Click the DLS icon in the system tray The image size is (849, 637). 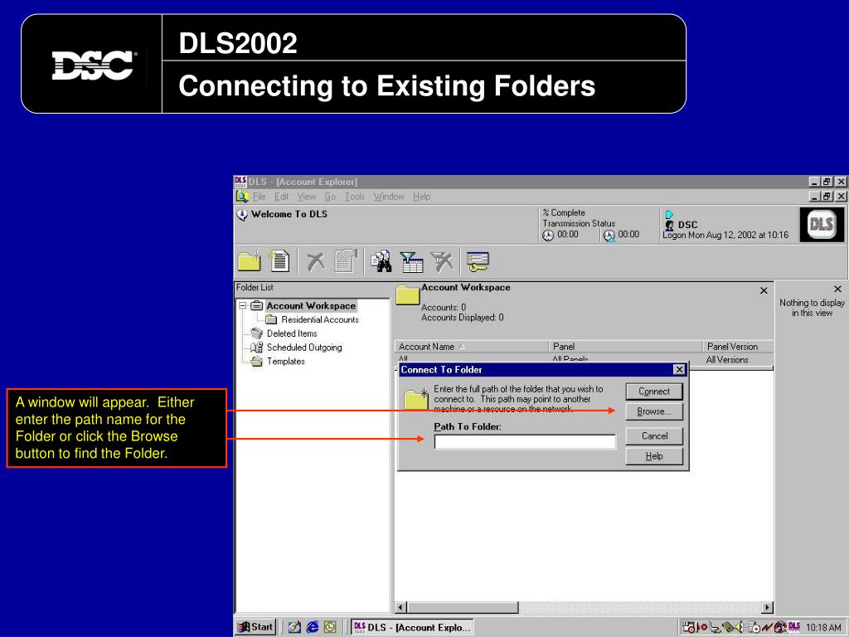[x=794, y=627]
